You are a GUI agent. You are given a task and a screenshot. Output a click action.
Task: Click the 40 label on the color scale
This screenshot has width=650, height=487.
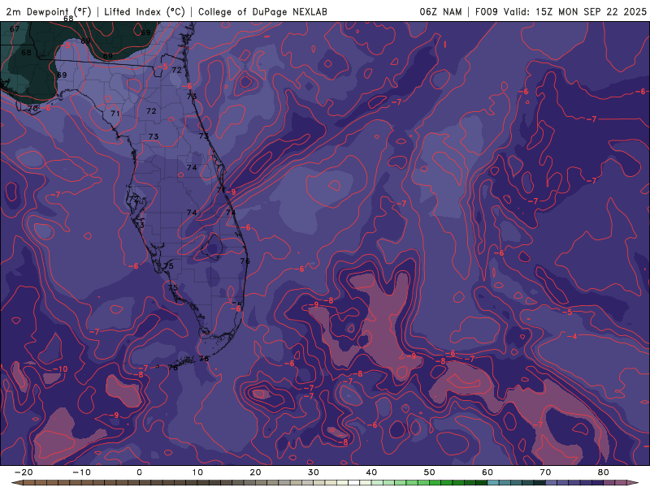coord(371,472)
